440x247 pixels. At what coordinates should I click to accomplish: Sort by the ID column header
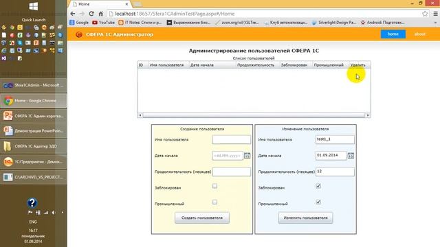(x=143, y=65)
